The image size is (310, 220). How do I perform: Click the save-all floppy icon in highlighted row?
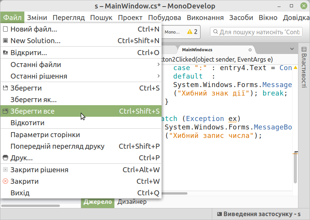tap(5, 111)
